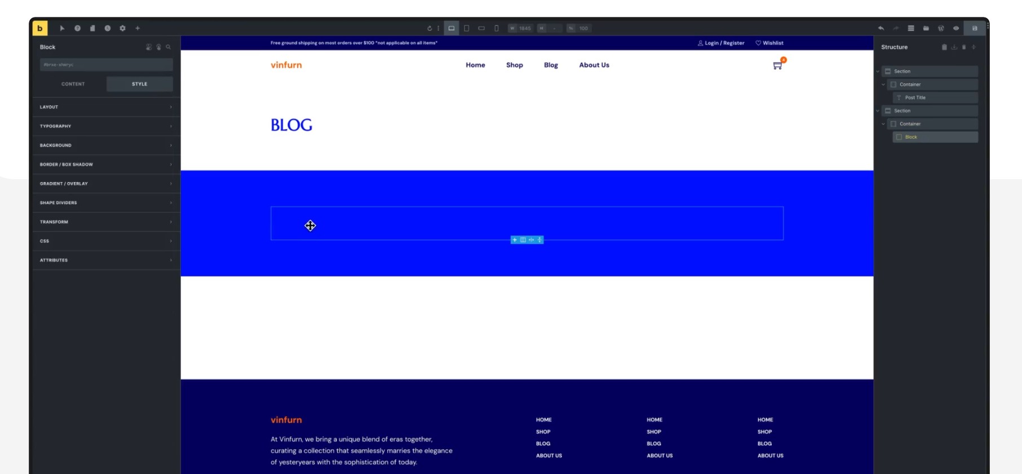Open builder settings gear icon
The height and width of the screenshot is (474, 1022).
[122, 28]
